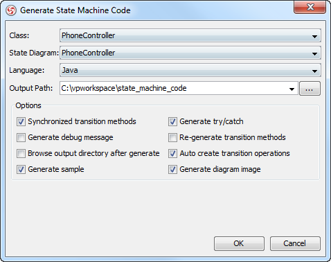Click the Language: label

pos(26,70)
